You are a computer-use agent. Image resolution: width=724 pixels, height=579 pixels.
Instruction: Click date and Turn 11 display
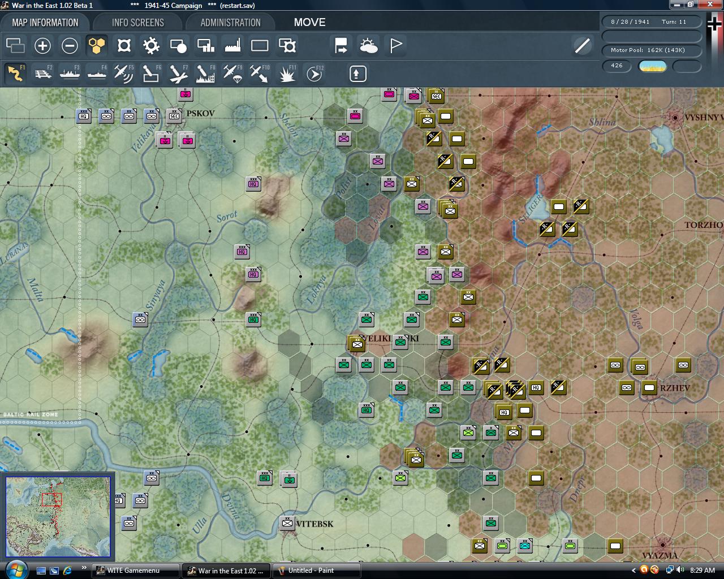(x=652, y=21)
